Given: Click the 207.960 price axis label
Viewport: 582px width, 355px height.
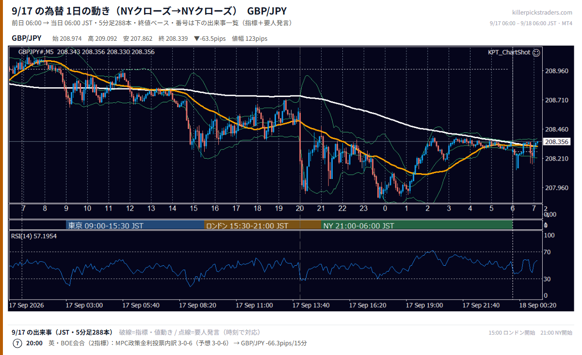Looking at the screenshot, I should pyautogui.click(x=557, y=188).
